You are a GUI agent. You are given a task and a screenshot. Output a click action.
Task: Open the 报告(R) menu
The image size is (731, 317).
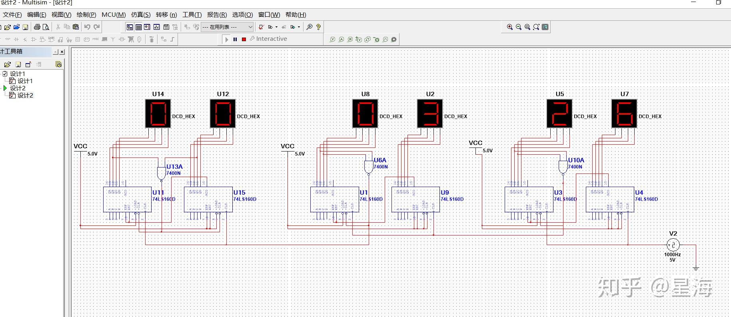217,15
